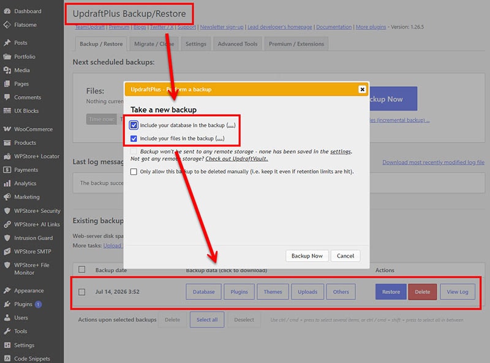Screen dimensions: 490x363
Task: Uncheck Include your files in the backup
Action: click(134, 138)
